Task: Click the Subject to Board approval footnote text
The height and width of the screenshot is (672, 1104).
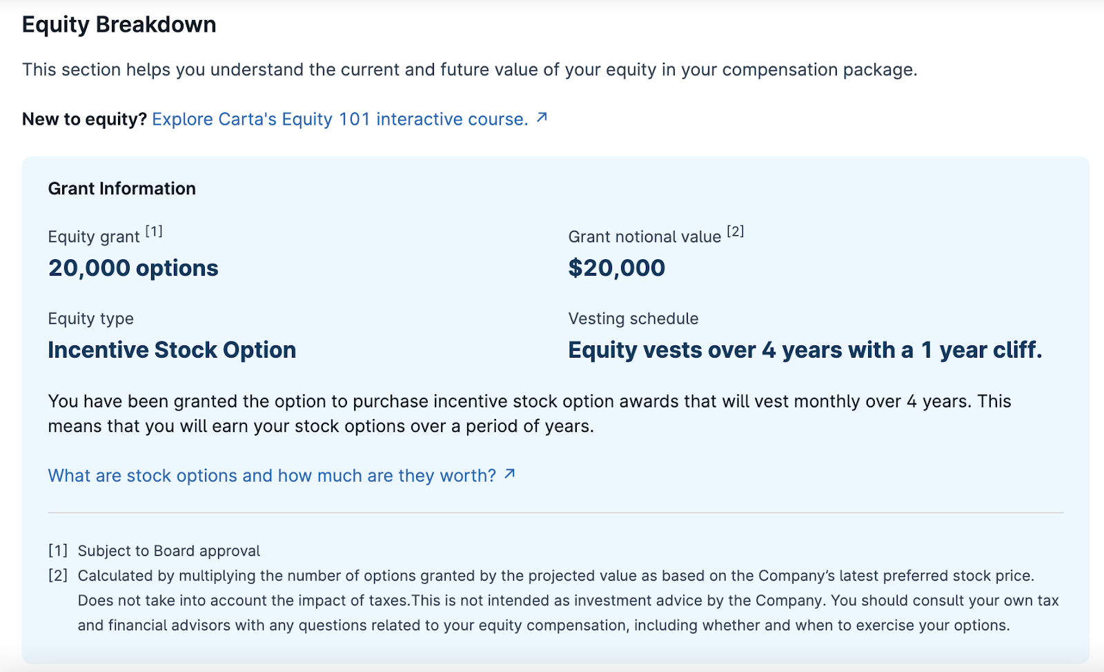Action: click(x=168, y=550)
